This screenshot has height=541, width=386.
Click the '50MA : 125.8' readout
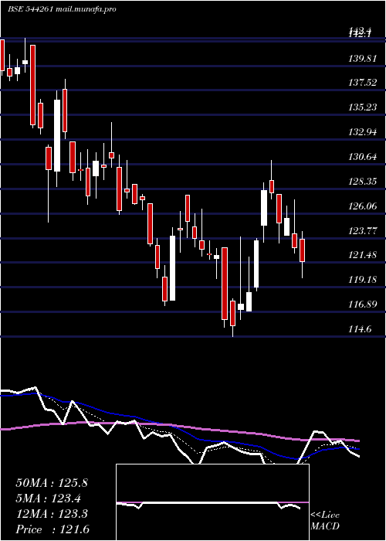click(52, 483)
